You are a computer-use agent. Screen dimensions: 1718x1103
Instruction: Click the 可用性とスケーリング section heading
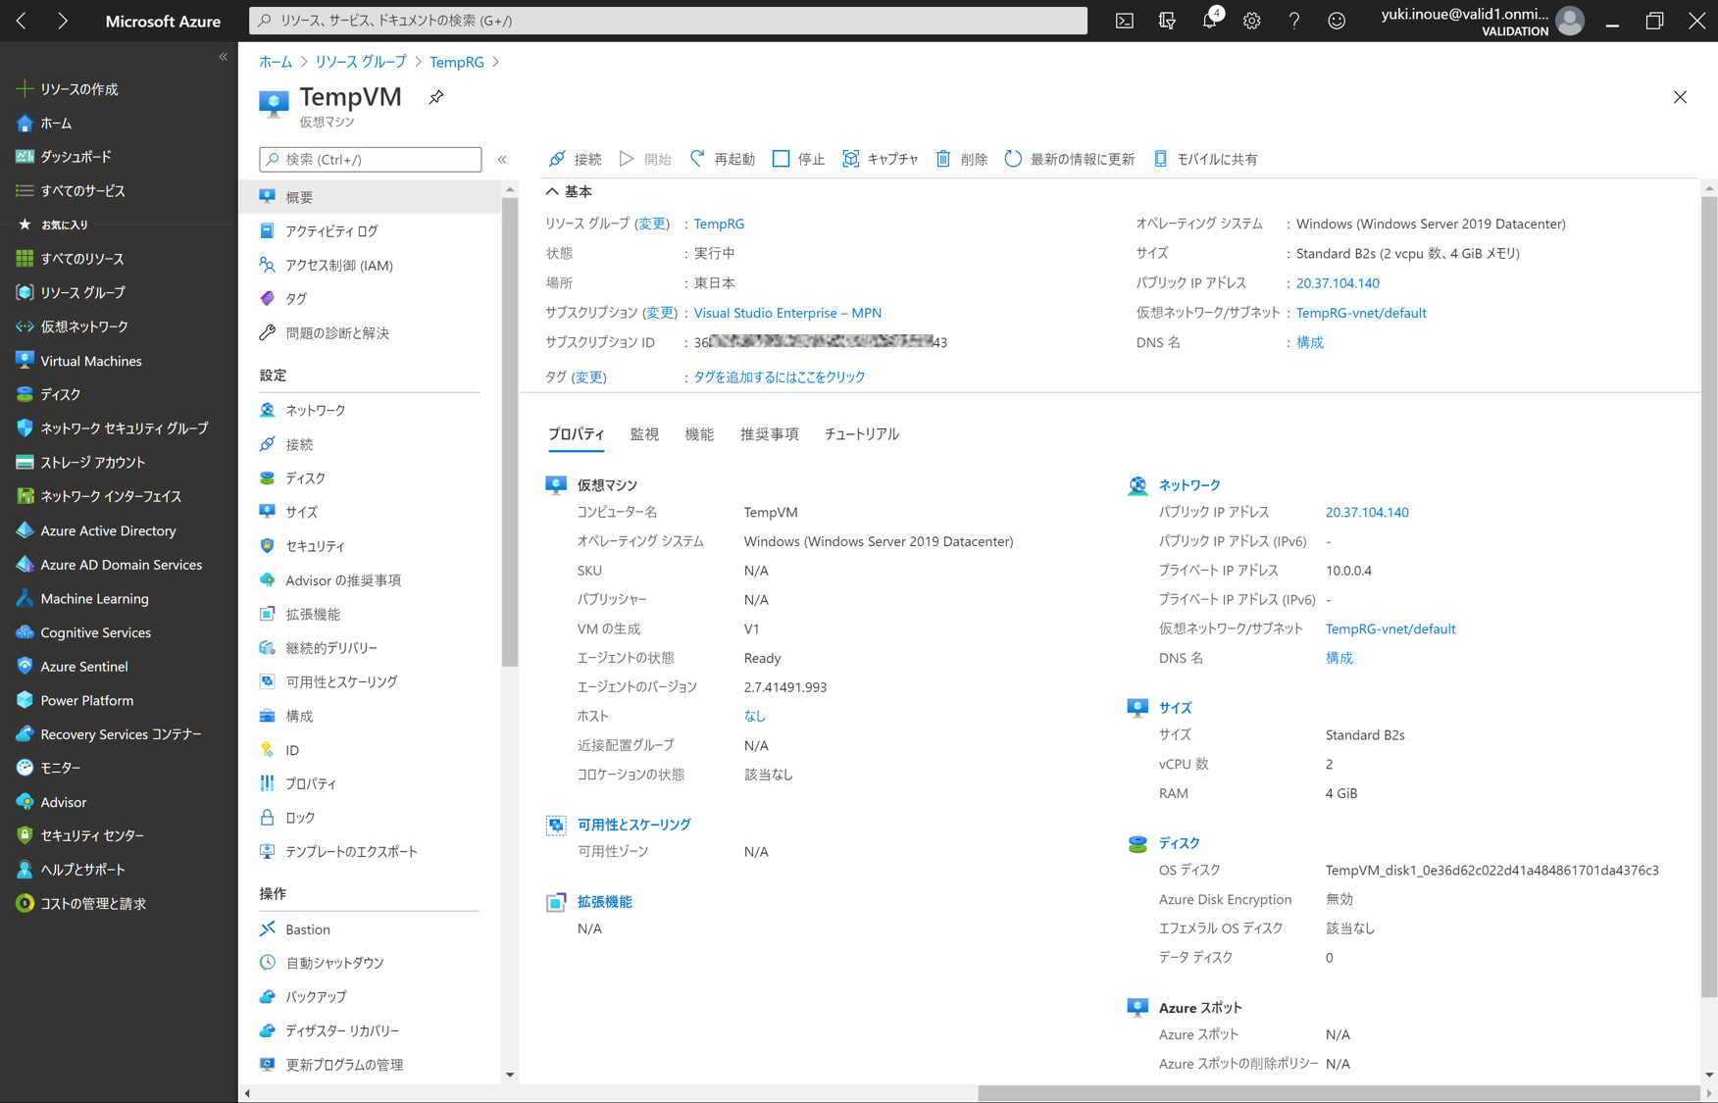click(633, 825)
